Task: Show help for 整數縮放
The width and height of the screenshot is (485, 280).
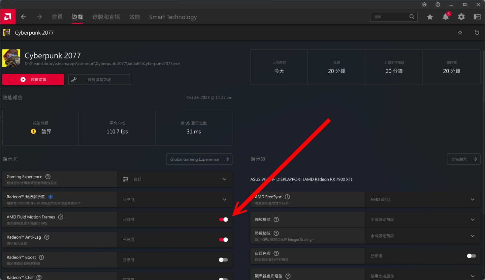Action: (x=276, y=233)
